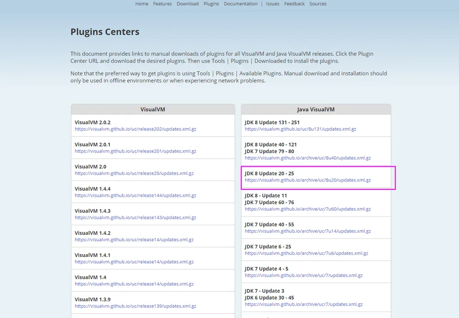
Task: Open the URL under JDK 7 Update 4 - 5
Action: click(x=303, y=276)
